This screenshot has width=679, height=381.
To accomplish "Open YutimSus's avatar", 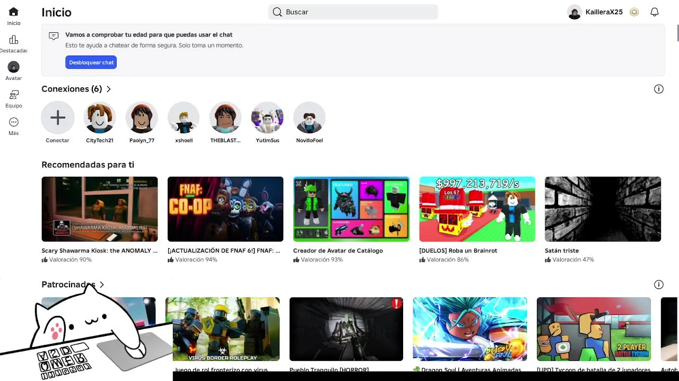I will coord(267,117).
